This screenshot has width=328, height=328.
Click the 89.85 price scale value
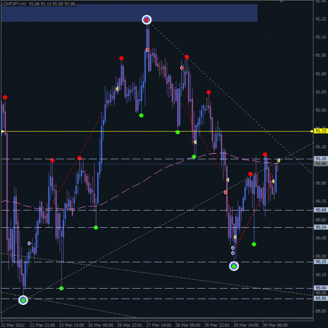[321, 311]
